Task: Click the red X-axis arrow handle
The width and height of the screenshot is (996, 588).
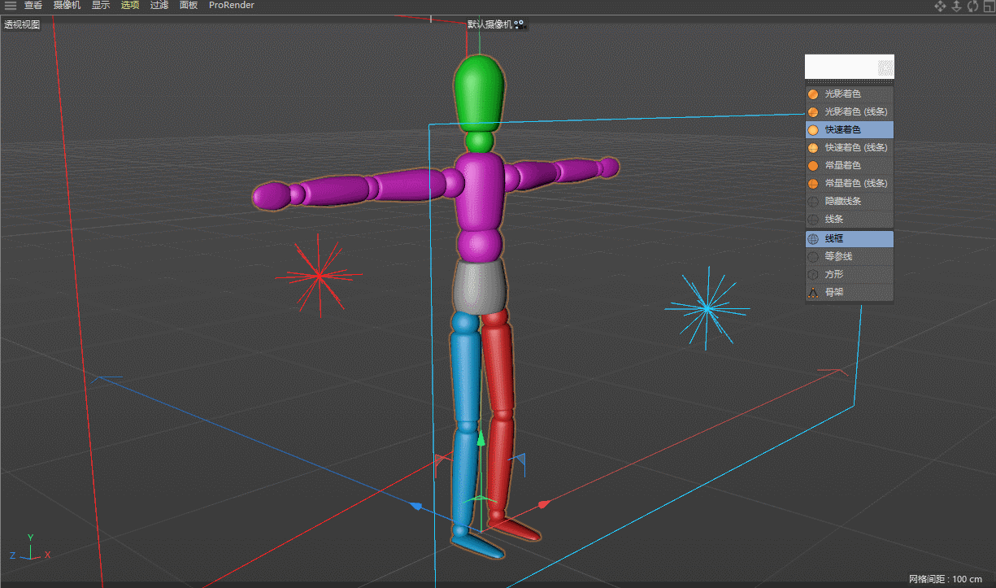Action: (544, 505)
